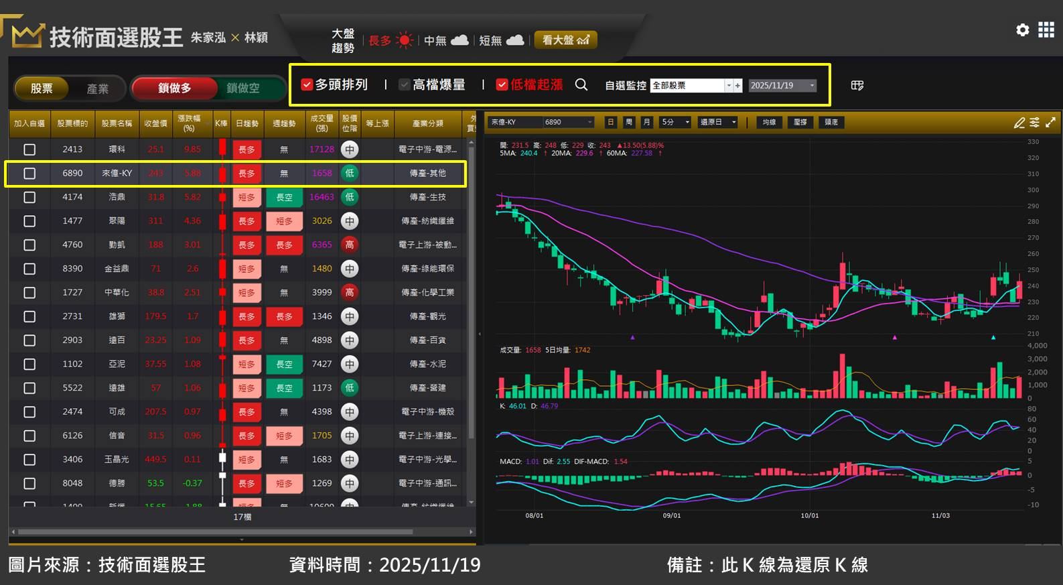Toggle the 壓撐 support resistance button

[x=800, y=122]
